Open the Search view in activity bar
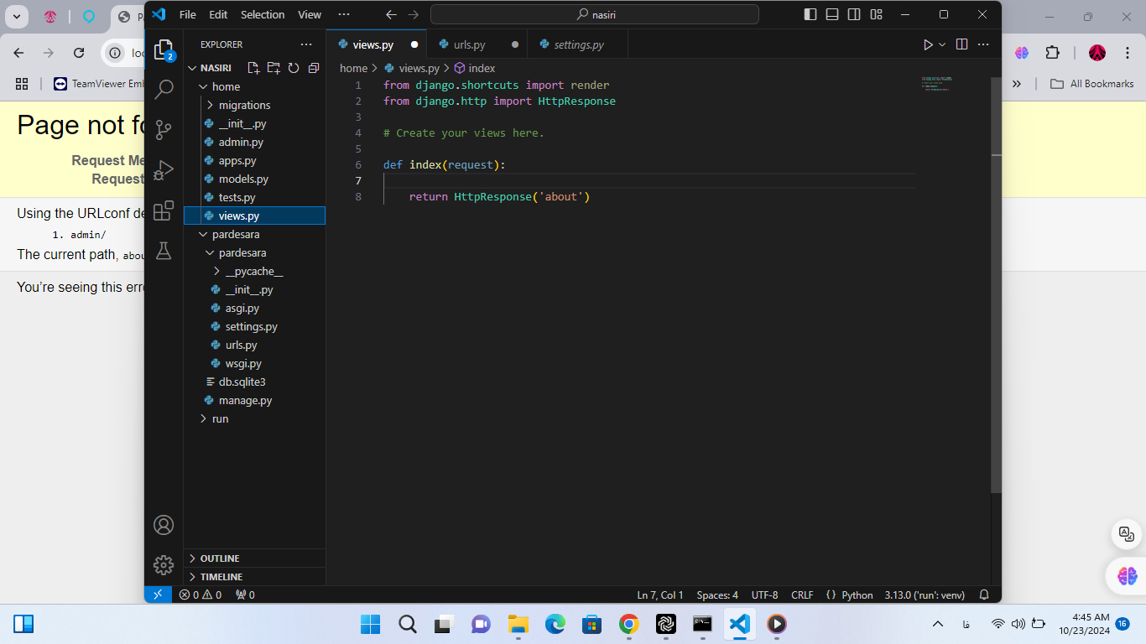Screen dimensions: 1146x644 coord(164,89)
